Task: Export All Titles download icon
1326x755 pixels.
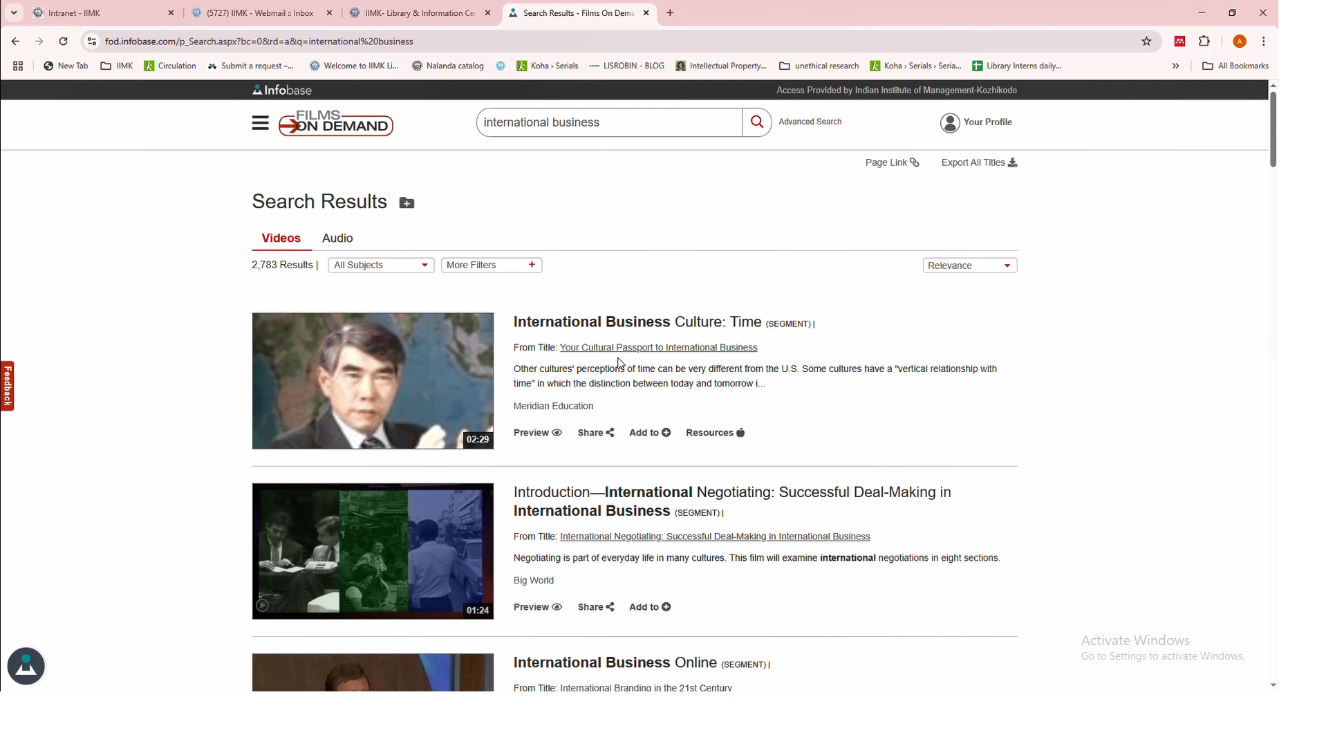Action: (1012, 163)
